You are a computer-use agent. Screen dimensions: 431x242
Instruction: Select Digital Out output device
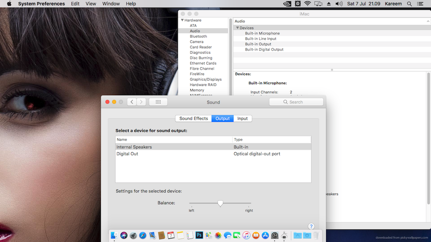[x=128, y=154]
